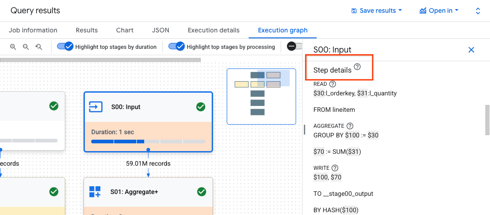This screenshot has height=215, width=490.
Task: Switch to the Execution details tab
Action: tap(214, 30)
